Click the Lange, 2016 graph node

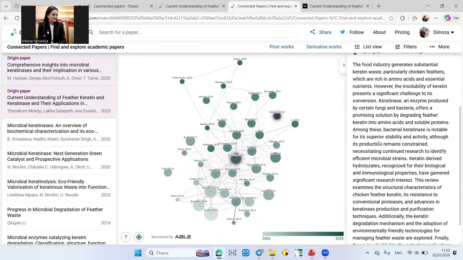coord(268,195)
